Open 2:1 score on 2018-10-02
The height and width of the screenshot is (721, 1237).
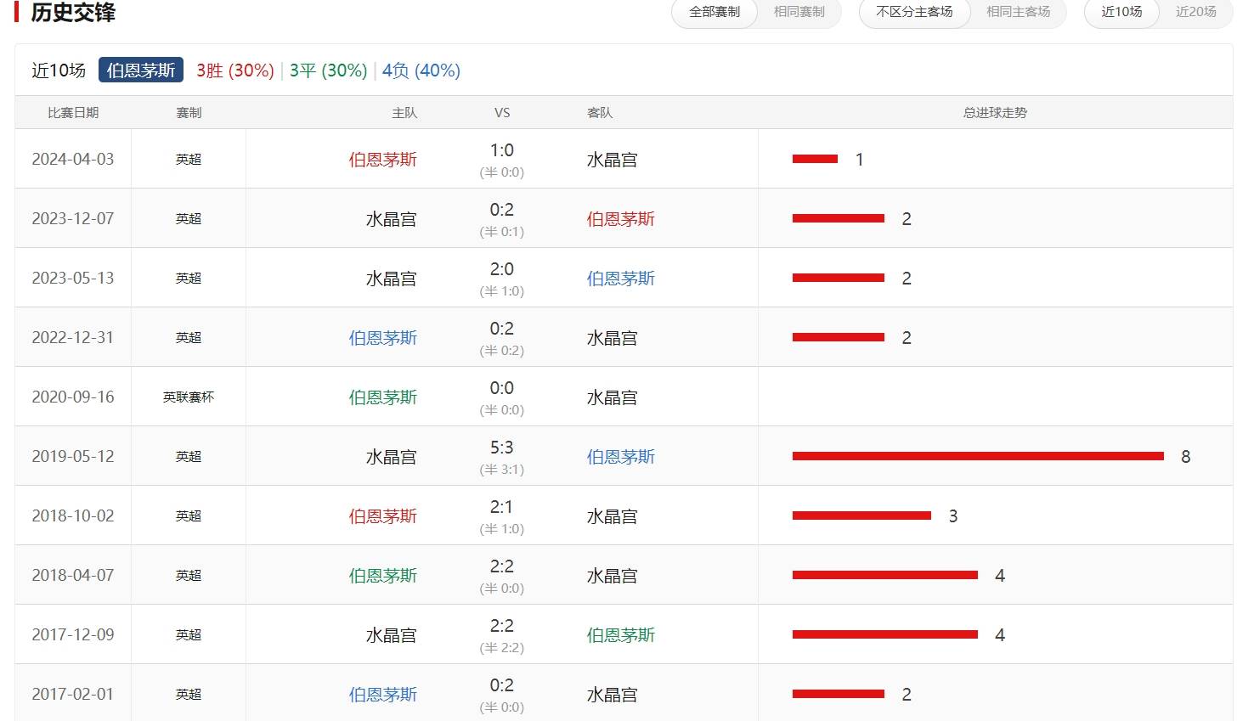[x=501, y=507]
